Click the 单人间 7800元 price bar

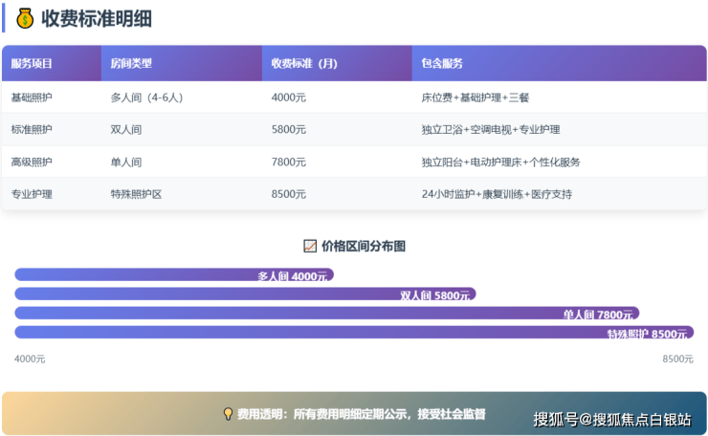tap(326, 314)
